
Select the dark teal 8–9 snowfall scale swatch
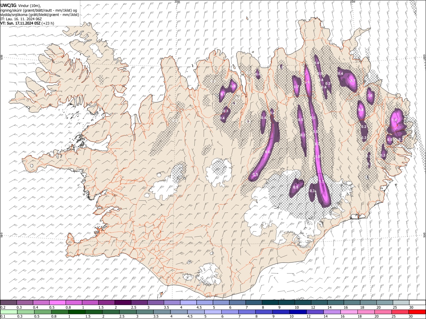pyautogui.click(x=270, y=302)
